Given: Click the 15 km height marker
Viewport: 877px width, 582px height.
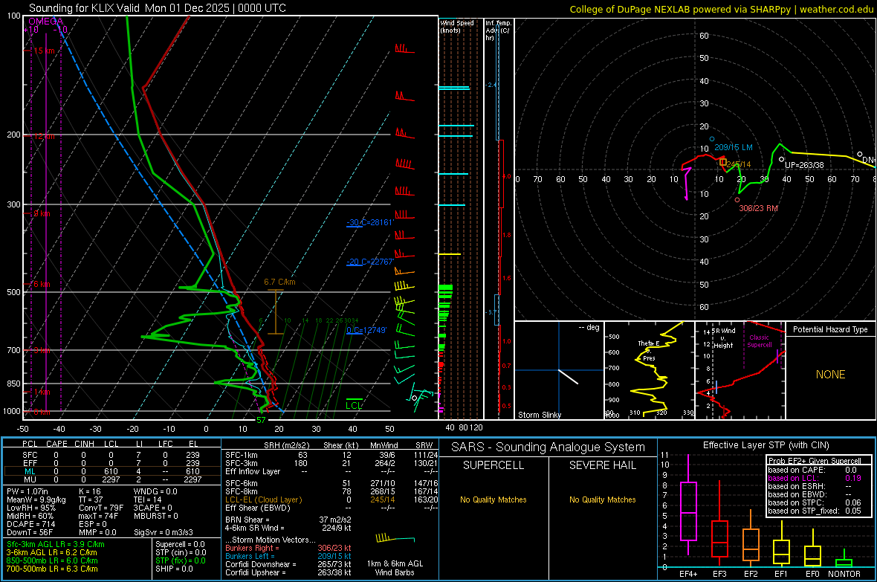Looking at the screenshot, I should click(44, 51).
